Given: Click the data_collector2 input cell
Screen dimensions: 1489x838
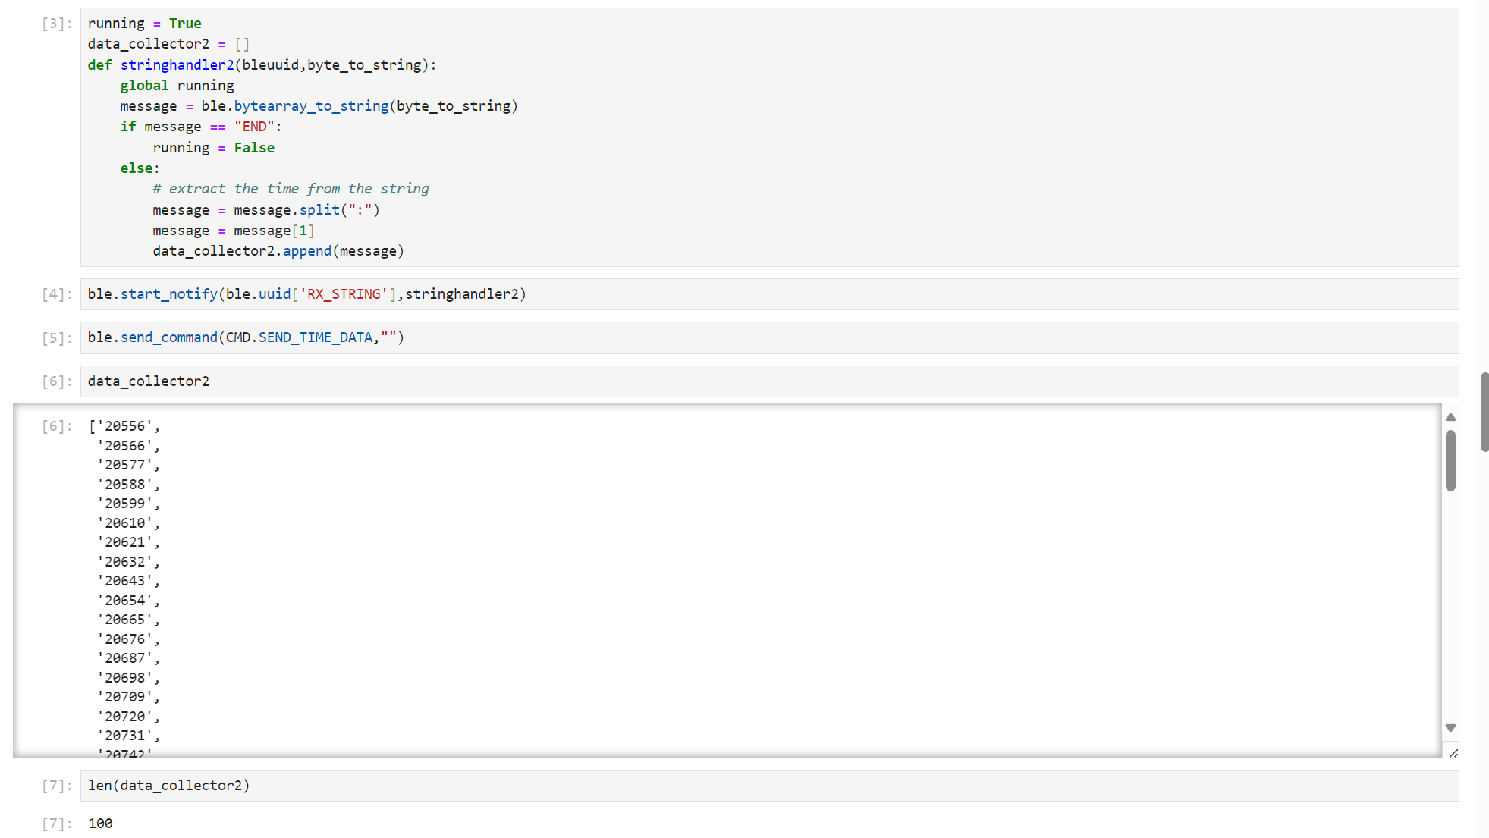Looking at the screenshot, I should point(769,381).
